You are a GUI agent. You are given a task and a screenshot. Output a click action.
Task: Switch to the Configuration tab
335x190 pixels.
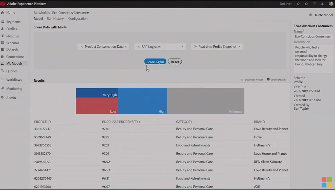pos(78,18)
